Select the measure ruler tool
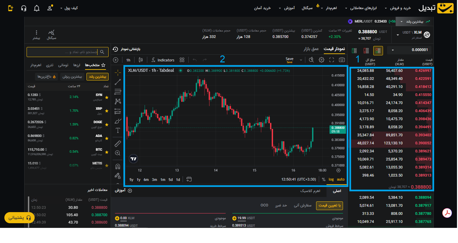Viewport: 458px width, 243px height. pyautogui.click(x=117, y=144)
